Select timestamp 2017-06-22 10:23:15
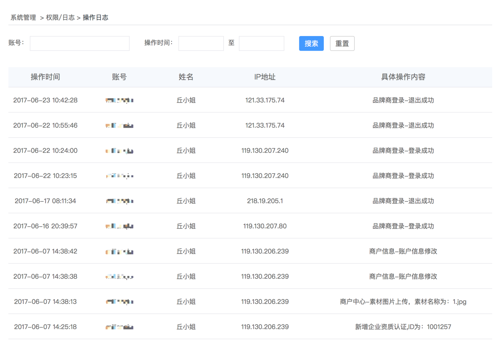Image resolution: width=501 pixels, height=355 pixels. point(45,176)
